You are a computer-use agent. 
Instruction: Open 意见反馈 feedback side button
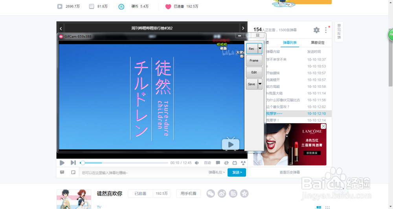point(339,31)
